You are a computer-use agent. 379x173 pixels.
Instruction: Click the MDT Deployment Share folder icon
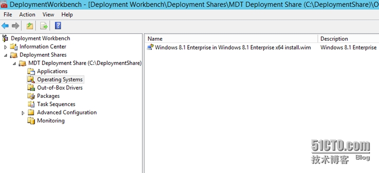(23, 63)
